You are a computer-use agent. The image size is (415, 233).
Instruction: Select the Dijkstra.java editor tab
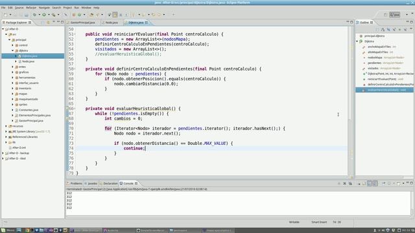pyautogui.click(x=136, y=23)
